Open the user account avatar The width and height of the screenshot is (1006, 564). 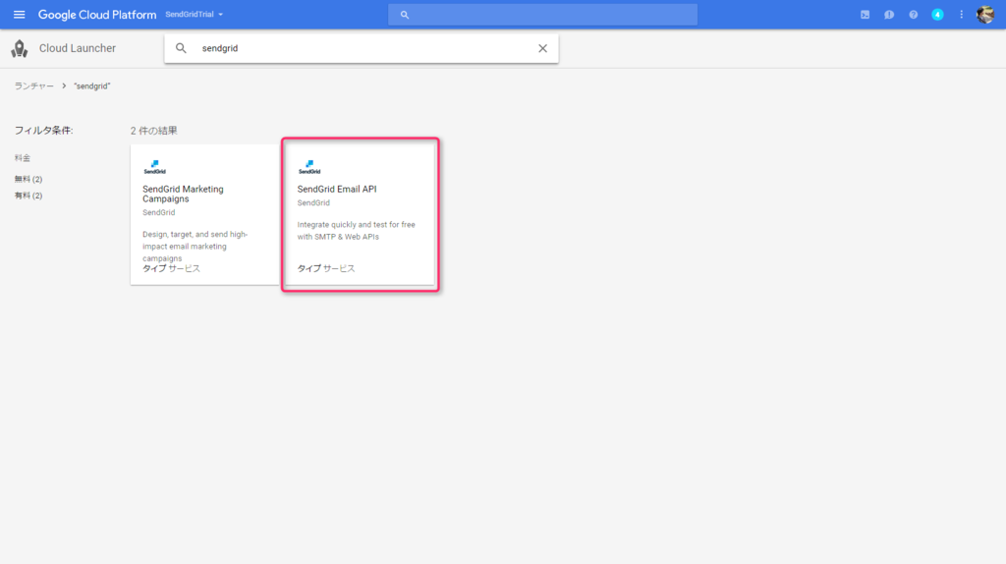point(984,14)
